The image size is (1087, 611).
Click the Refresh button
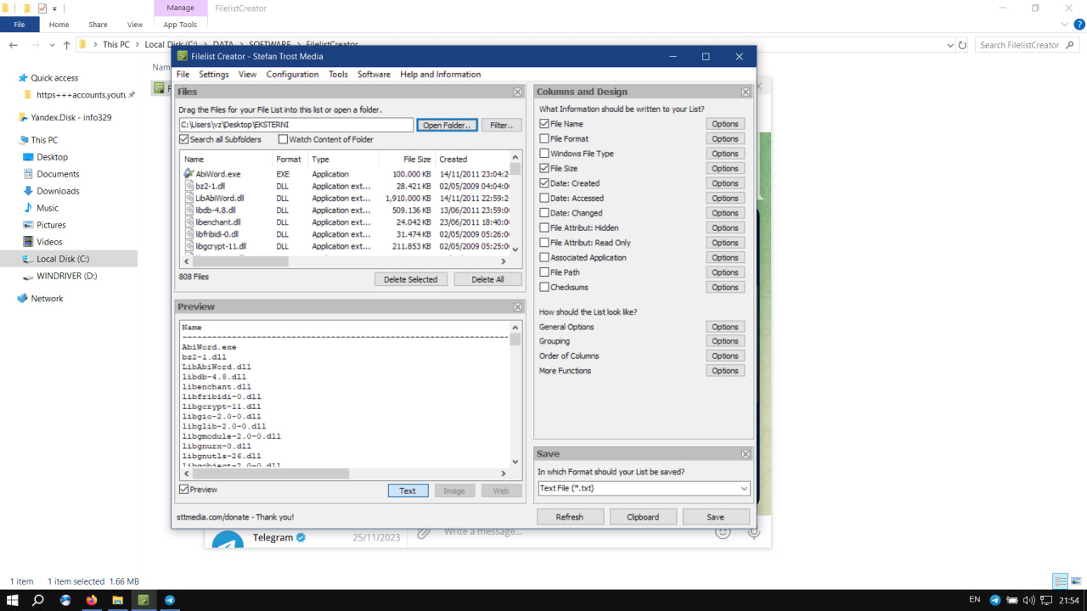(x=570, y=517)
